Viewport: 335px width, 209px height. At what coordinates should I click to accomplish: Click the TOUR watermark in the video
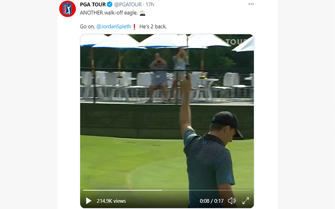(236, 42)
